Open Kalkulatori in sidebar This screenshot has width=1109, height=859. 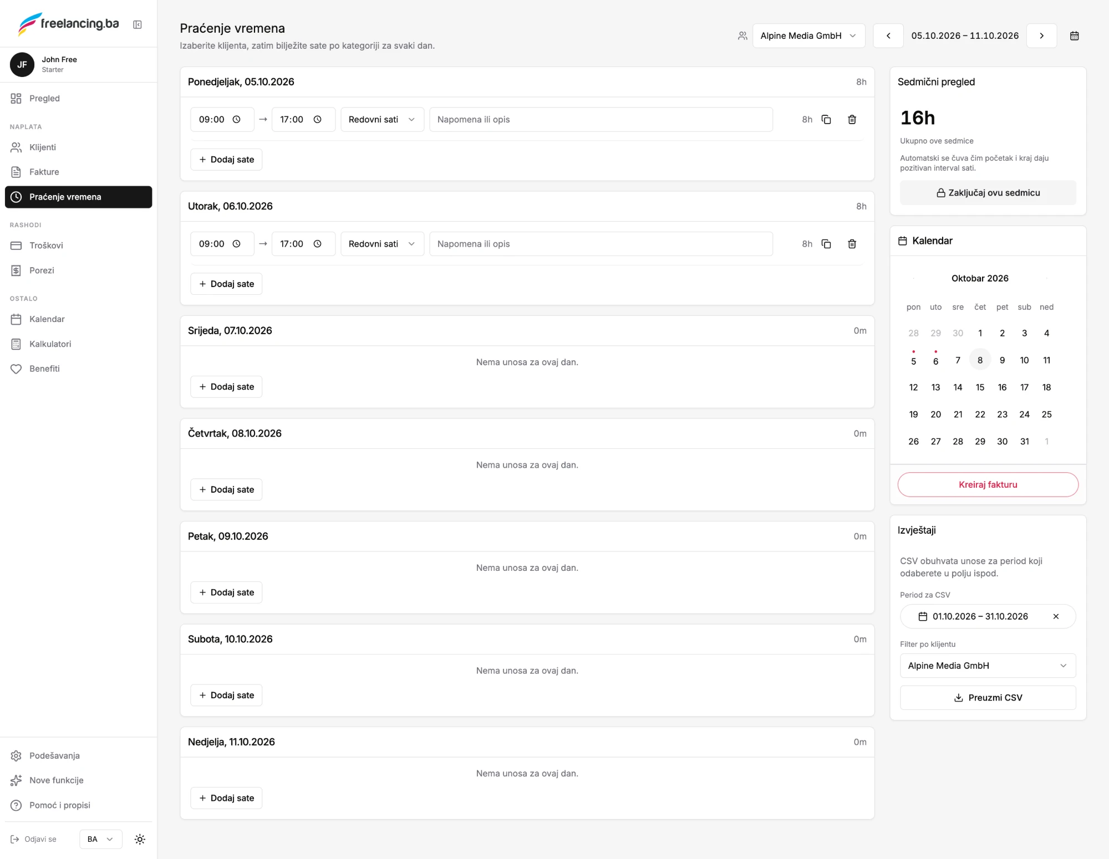[78, 344]
